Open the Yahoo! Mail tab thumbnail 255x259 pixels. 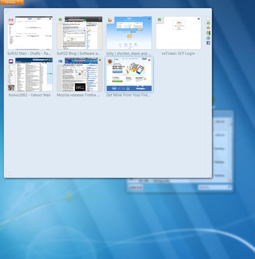coord(30,75)
